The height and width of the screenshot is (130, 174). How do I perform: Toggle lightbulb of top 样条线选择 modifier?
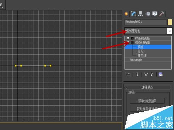point(128,38)
